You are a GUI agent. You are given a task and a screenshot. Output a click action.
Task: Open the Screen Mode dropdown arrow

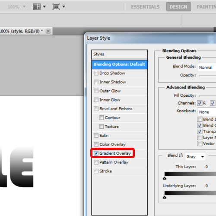(x=64, y=6)
